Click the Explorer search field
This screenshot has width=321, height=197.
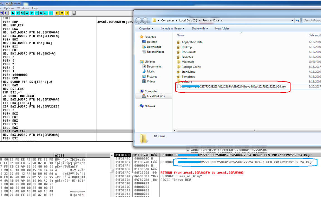[x=312, y=20]
